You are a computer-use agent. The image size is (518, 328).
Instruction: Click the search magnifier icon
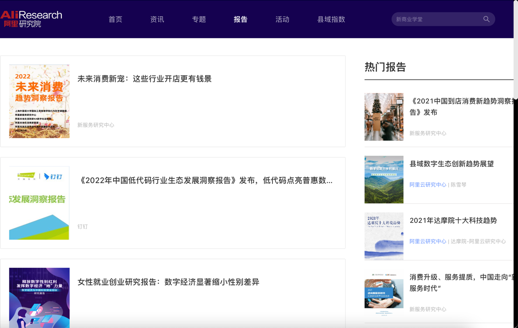coord(486,19)
